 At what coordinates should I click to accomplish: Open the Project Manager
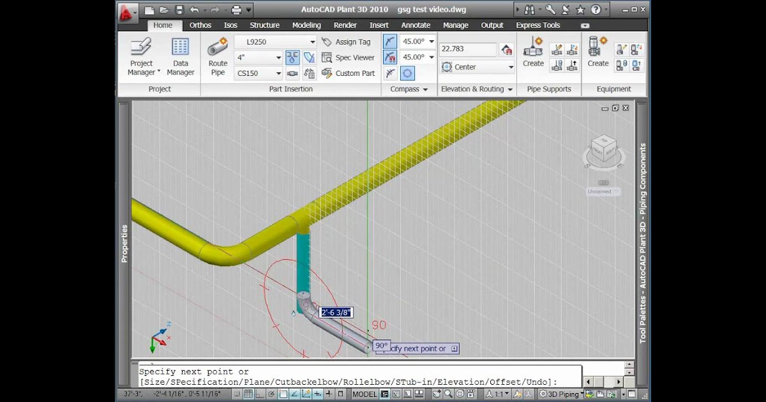click(x=141, y=56)
